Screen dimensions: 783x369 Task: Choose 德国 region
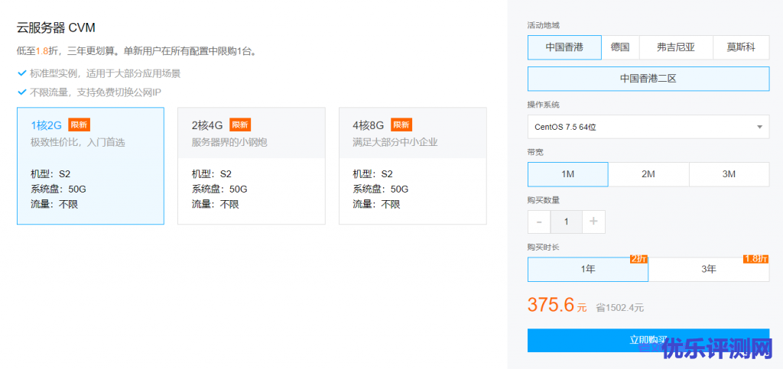click(x=620, y=47)
